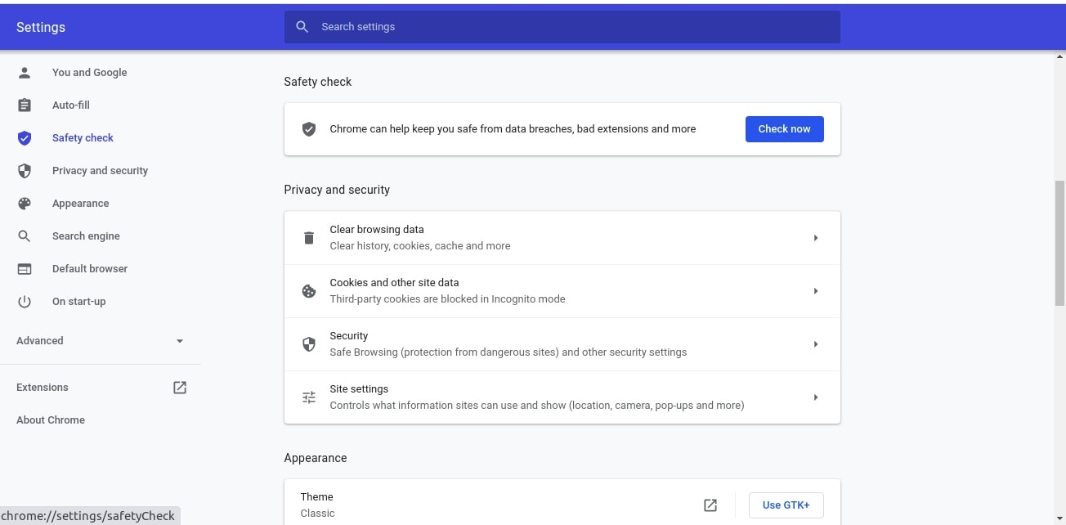Click the clipboard icon beside Auto-fill
Screen dimensions: 1066x525
click(25, 105)
